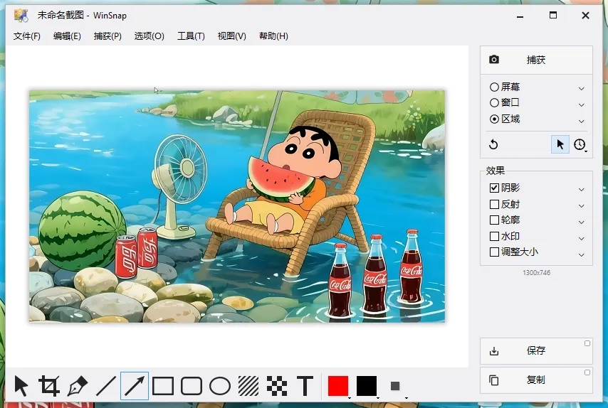
Task: Minimize the WinSnap window
Action: 520,16
